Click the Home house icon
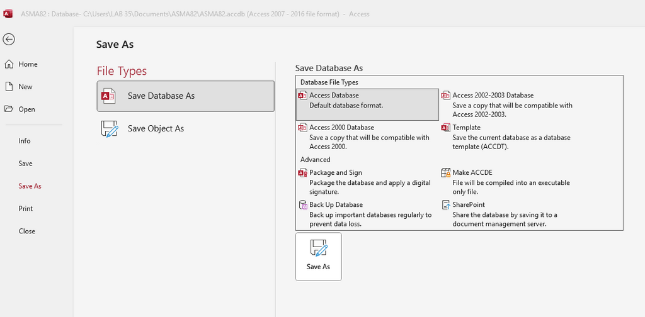This screenshot has height=317, width=645. (9, 64)
